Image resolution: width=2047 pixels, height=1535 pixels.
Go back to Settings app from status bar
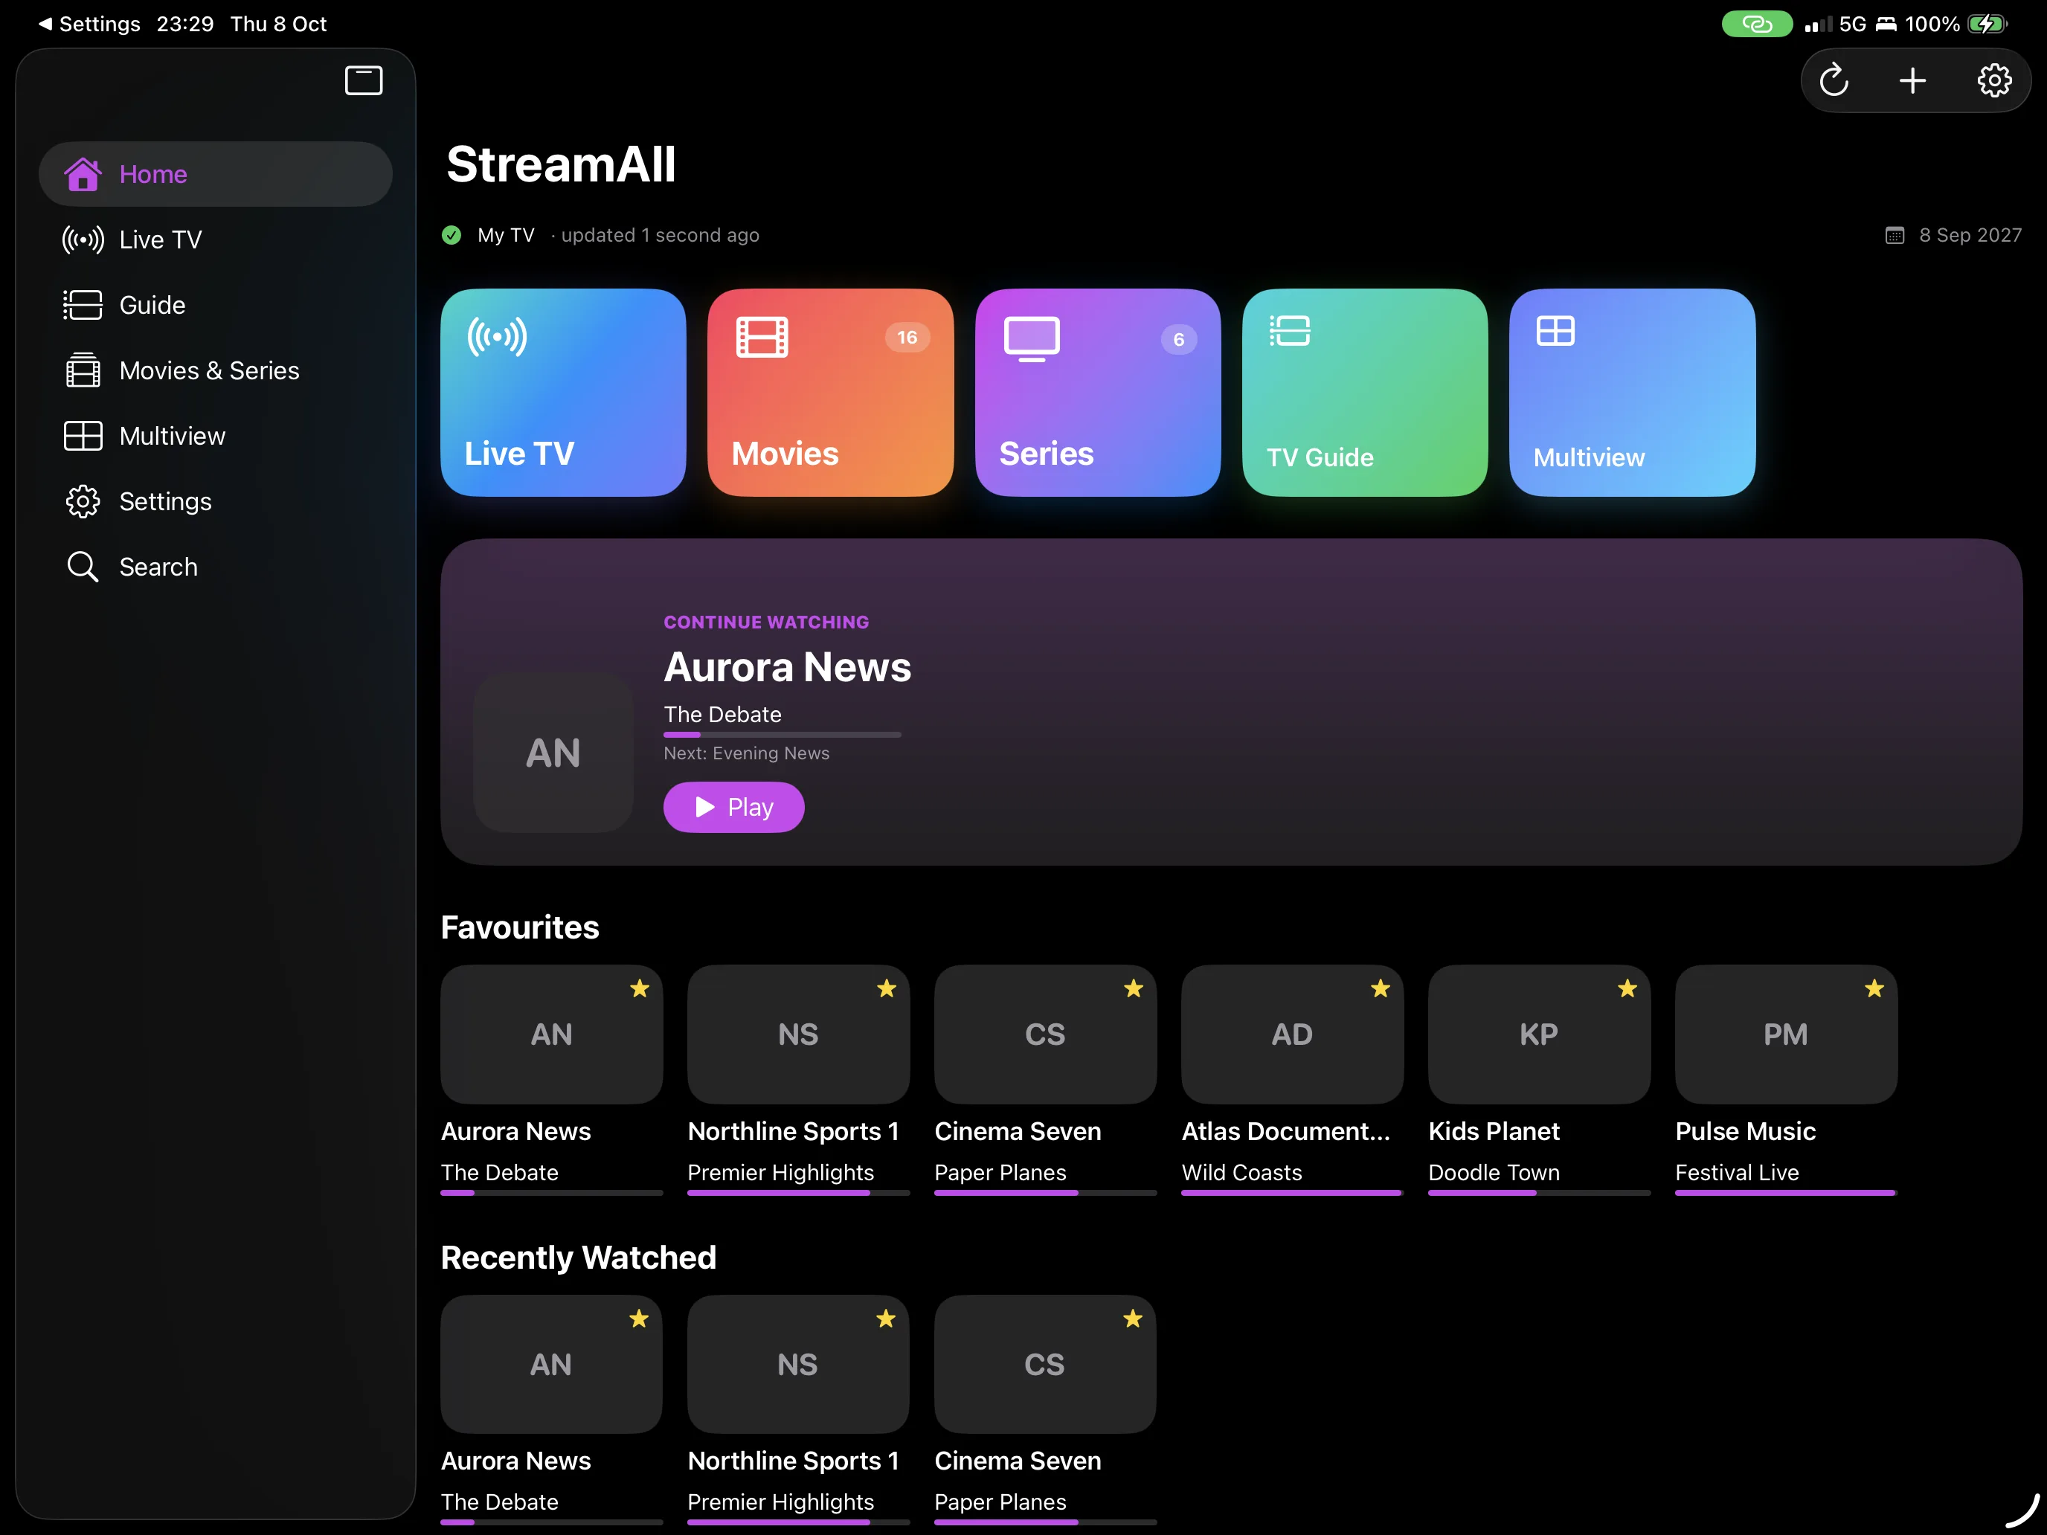90,24
